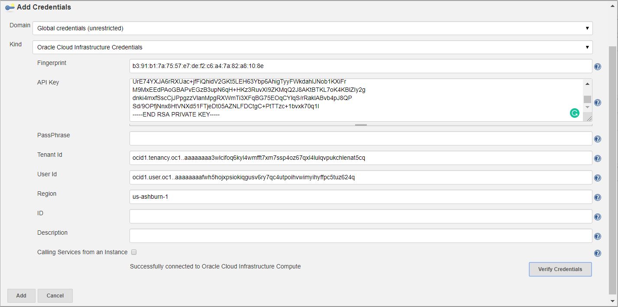Open help for User Id field
Viewport: 618px width, 307px height.
click(598, 178)
